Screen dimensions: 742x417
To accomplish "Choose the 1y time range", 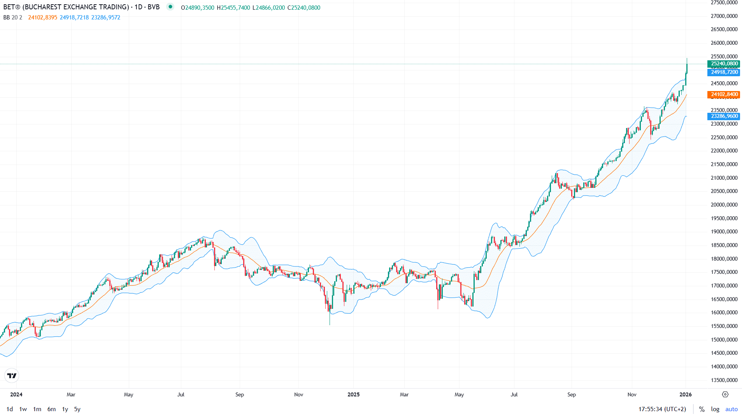I will tap(65, 409).
